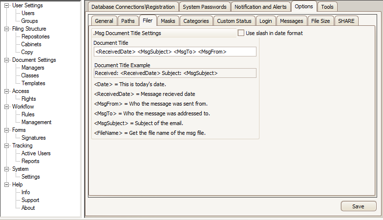Select Copy under Filing Structure
The width and height of the screenshot is (383, 220).
27,52
